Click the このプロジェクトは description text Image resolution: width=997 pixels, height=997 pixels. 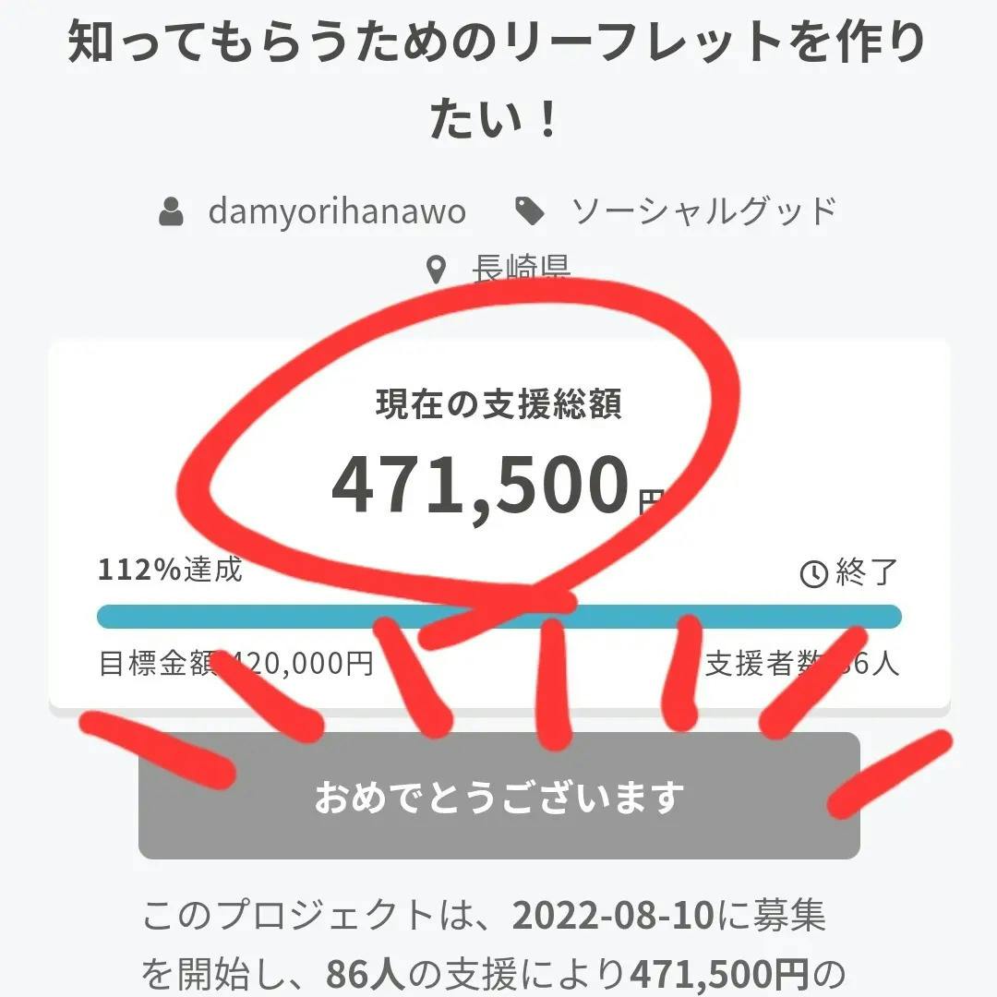pyautogui.click(x=305, y=917)
